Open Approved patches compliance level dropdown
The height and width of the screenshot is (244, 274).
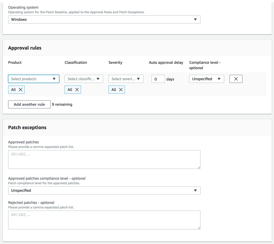(x=104, y=190)
